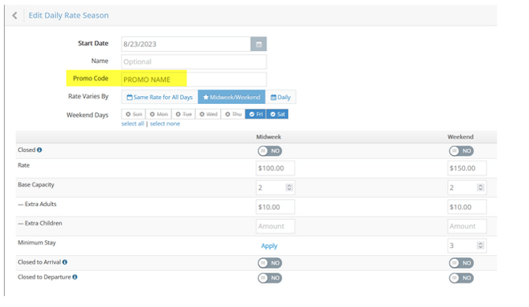The image size is (529, 307).
Task: Select Daily rate variation
Action: pos(281,97)
